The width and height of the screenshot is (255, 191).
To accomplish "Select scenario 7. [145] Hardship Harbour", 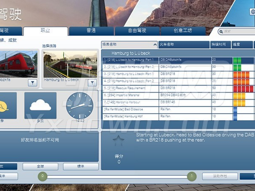I will [x=131, y=102].
